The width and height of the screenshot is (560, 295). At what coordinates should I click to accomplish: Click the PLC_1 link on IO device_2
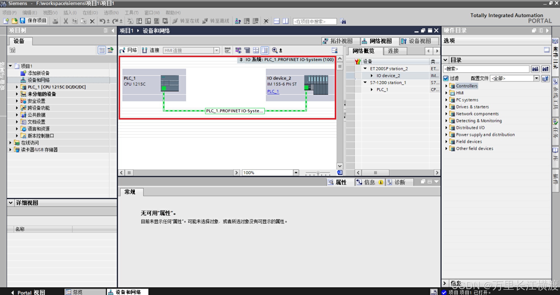pyautogui.click(x=273, y=91)
